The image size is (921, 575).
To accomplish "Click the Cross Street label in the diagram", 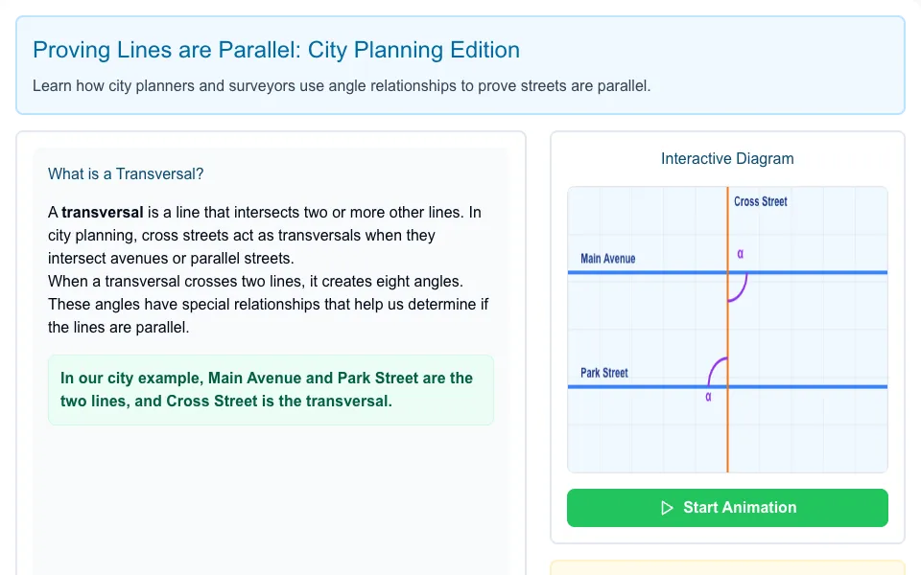I will pyautogui.click(x=760, y=201).
